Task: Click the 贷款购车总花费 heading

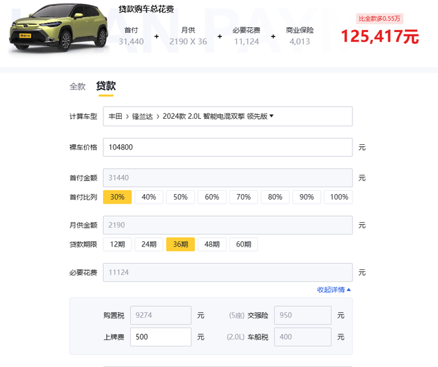Action: 146,9
